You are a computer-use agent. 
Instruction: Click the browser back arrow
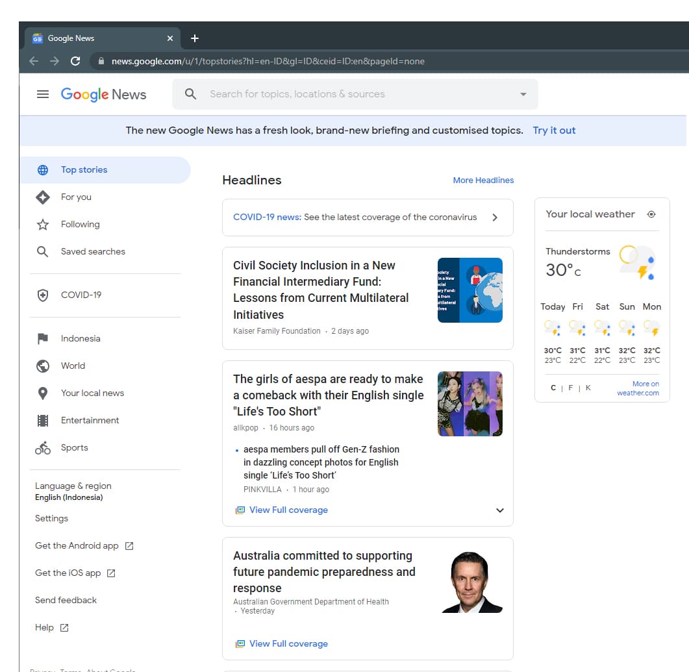(34, 61)
